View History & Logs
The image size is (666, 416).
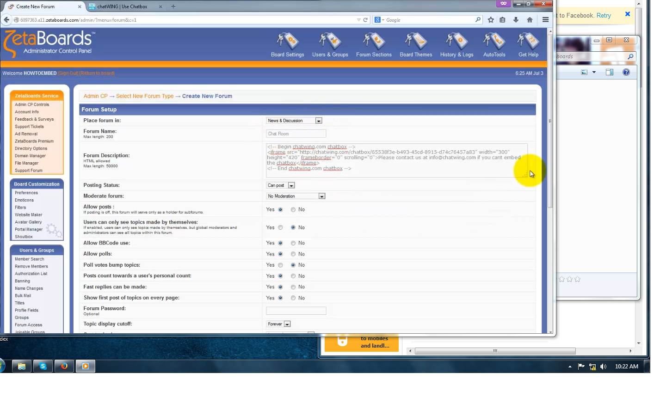pos(456,45)
